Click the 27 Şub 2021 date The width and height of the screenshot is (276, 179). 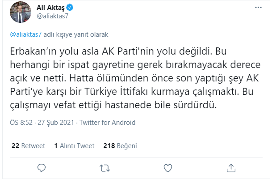[x=56, y=123]
